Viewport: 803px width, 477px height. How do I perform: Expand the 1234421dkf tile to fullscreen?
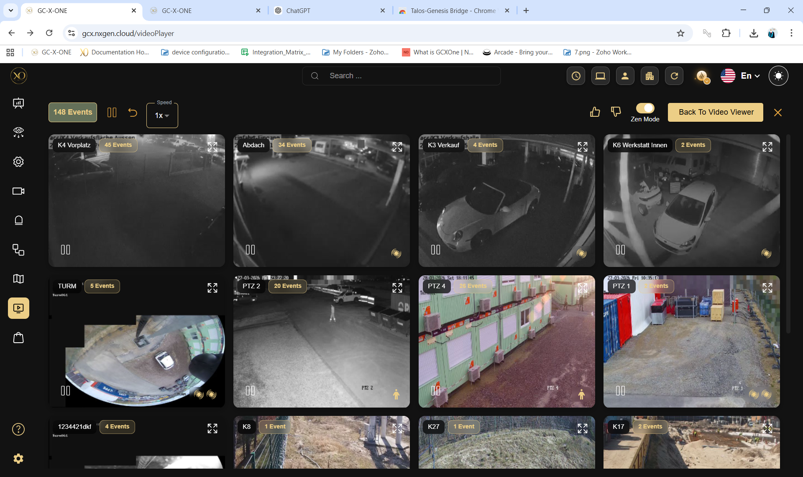(212, 428)
